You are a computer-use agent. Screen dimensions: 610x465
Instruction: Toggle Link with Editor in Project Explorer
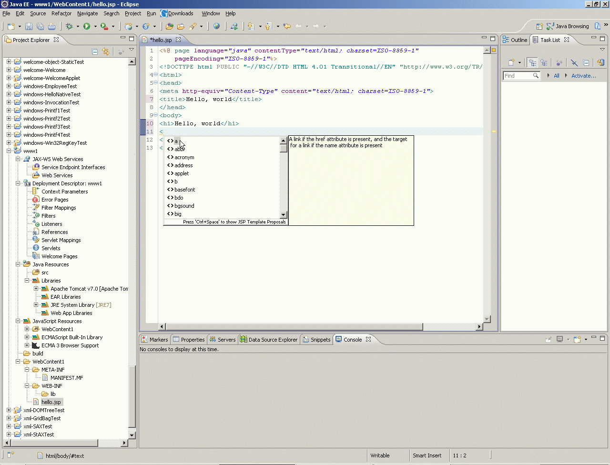coord(106,51)
